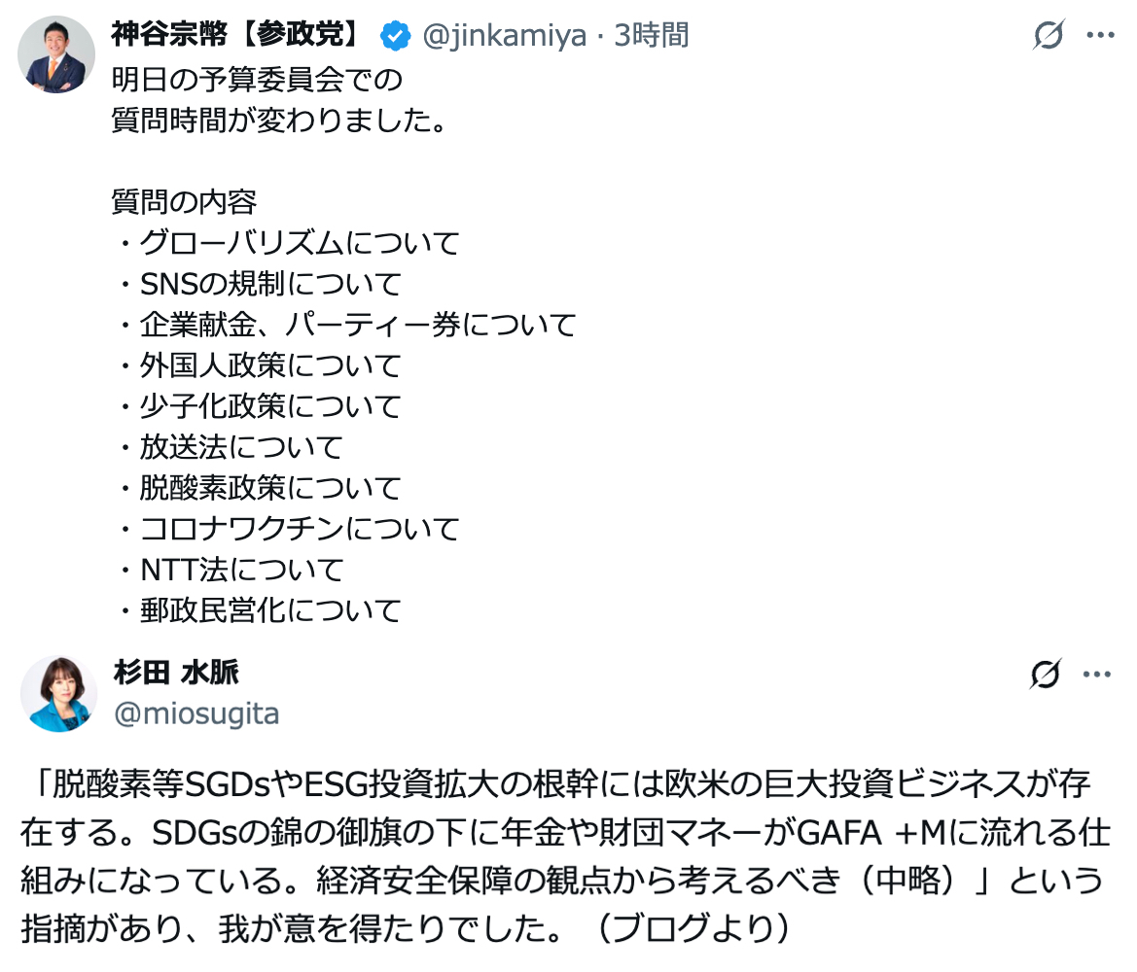Click the 質問の内容 heading line
1137x972 pixels.
(185, 202)
